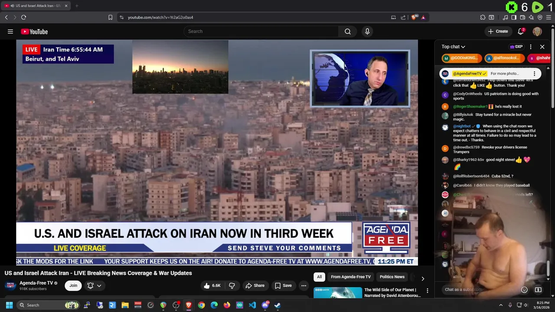Screen dimensions: 555x312
Task: Click the YouTube search magnifier button
Action: (348, 31)
